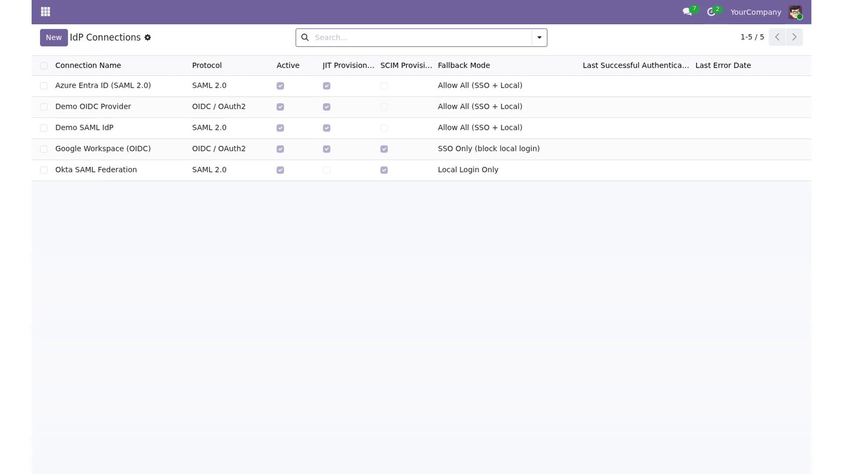Click the search input field

pyautogui.click(x=421, y=38)
